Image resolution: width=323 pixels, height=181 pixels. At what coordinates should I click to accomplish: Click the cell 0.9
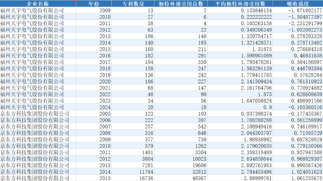[240, 107]
